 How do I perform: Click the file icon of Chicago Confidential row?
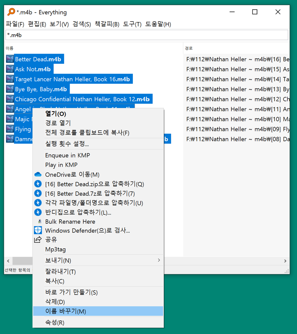point(10,99)
